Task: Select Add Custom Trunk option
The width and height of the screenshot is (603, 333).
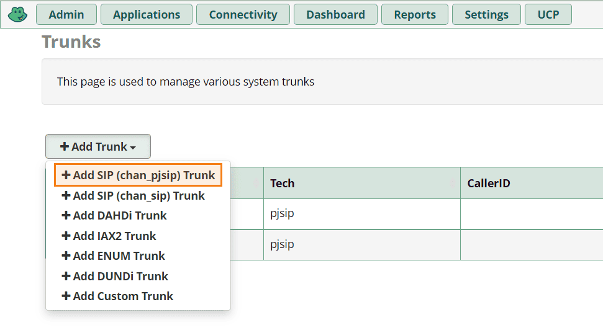Action: tap(117, 296)
